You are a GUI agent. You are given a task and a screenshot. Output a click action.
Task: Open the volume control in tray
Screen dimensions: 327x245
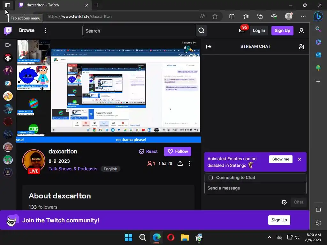point(297,237)
